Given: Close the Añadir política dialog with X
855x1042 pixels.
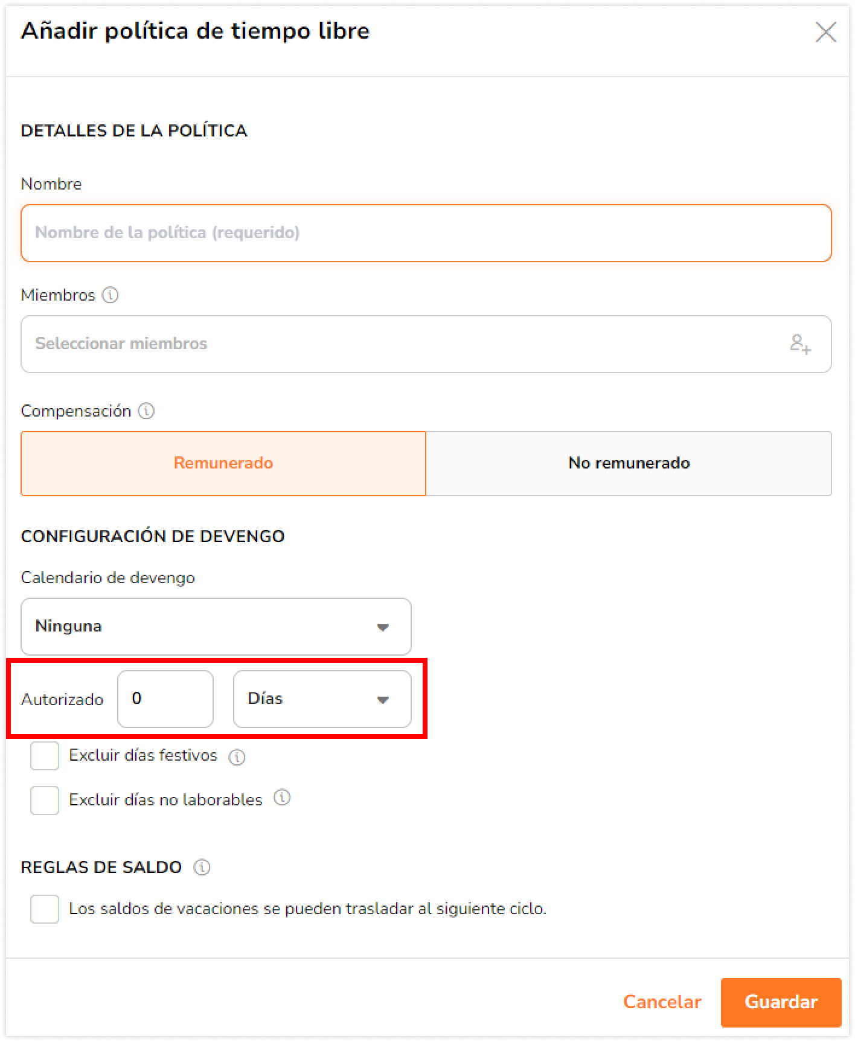Looking at the screenshot, I should tap(825, 32).
